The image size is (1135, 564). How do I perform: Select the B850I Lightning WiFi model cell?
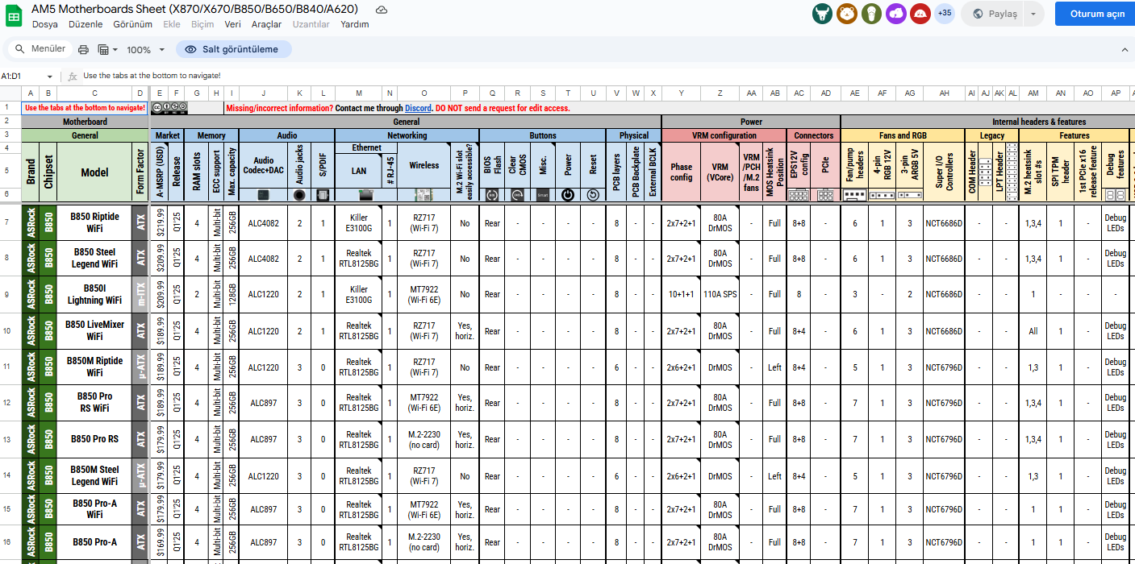click(x=94, y=294)
